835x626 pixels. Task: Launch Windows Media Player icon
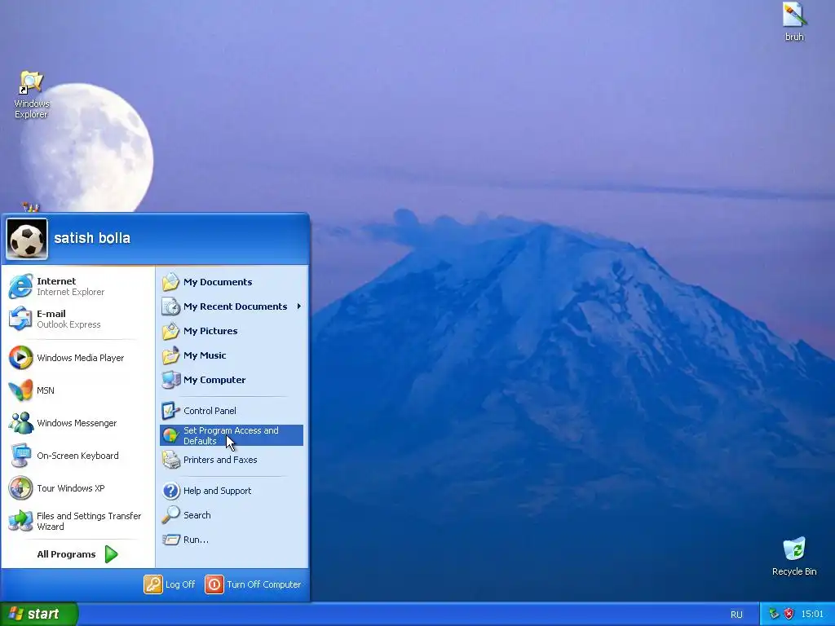coord(20,358)
